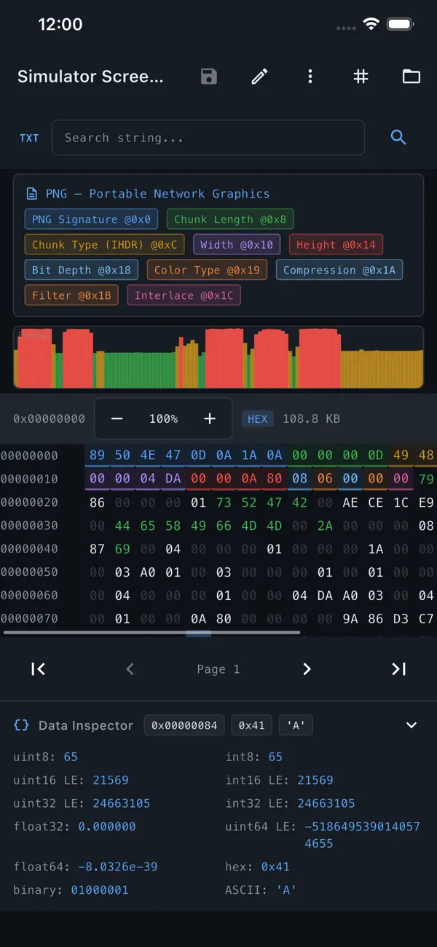The width and height of the screenshot is (437, 947).
Task: Tap the 108.8 KB file size
Action: tap(311, 419)
